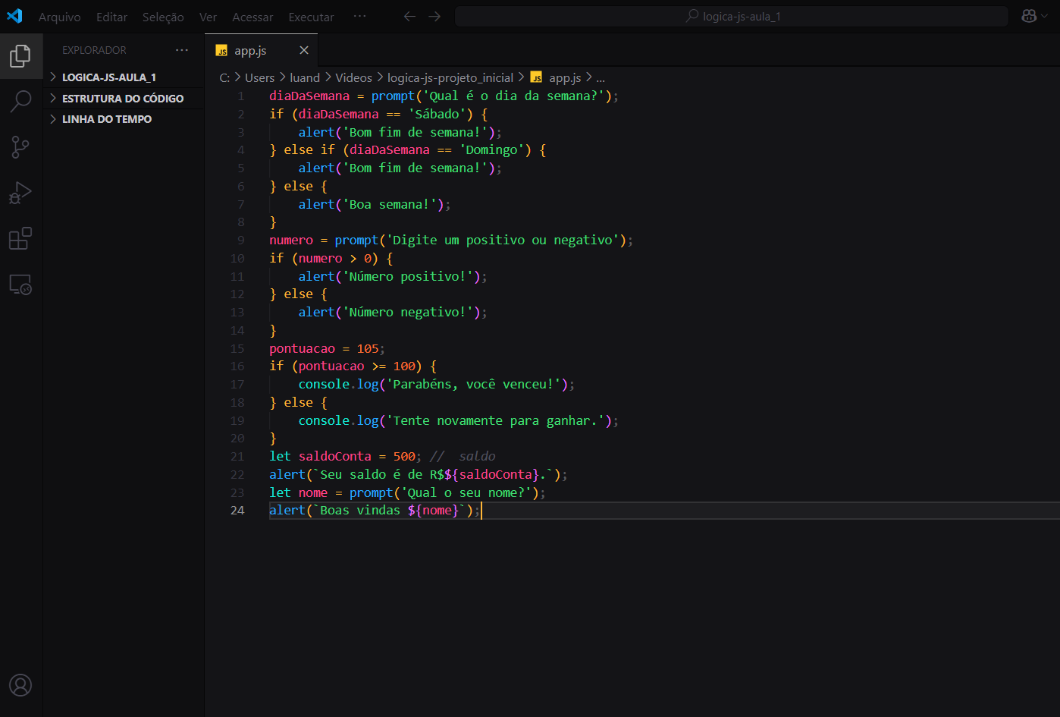Go back with the left arrow

coord(409,16)
